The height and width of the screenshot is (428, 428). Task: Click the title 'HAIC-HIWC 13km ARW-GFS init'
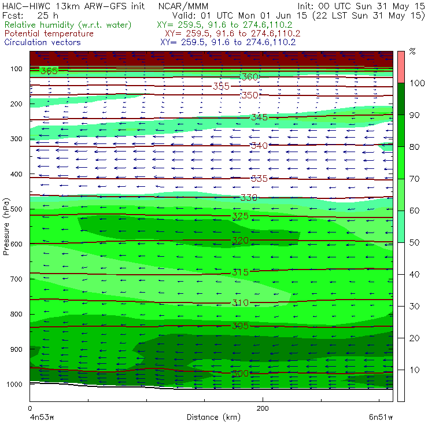(73, 6)
